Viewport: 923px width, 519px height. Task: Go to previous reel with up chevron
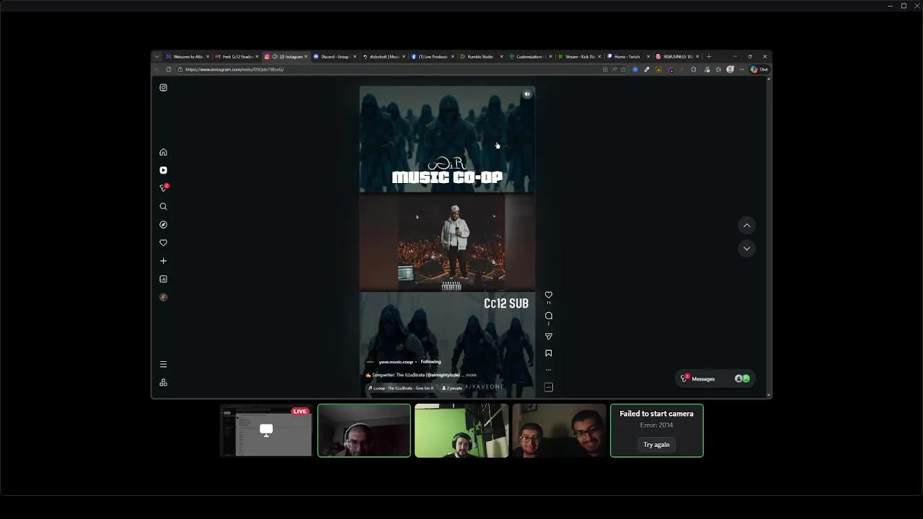[746, 226]
